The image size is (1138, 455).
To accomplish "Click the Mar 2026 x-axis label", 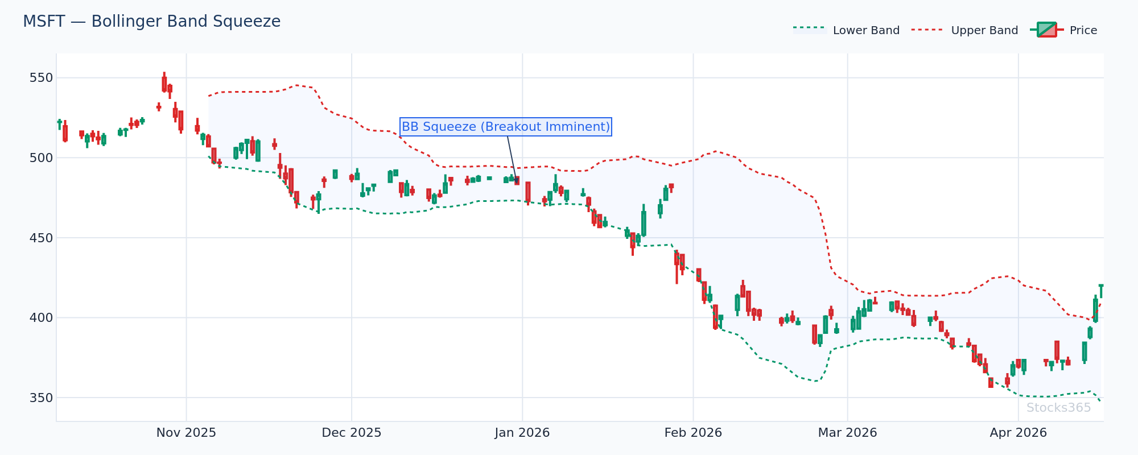I will click(848, 433).
